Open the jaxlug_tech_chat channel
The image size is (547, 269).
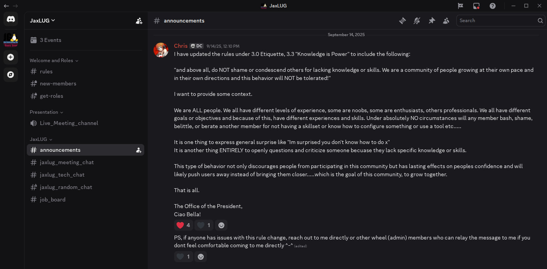click(62, 175)
